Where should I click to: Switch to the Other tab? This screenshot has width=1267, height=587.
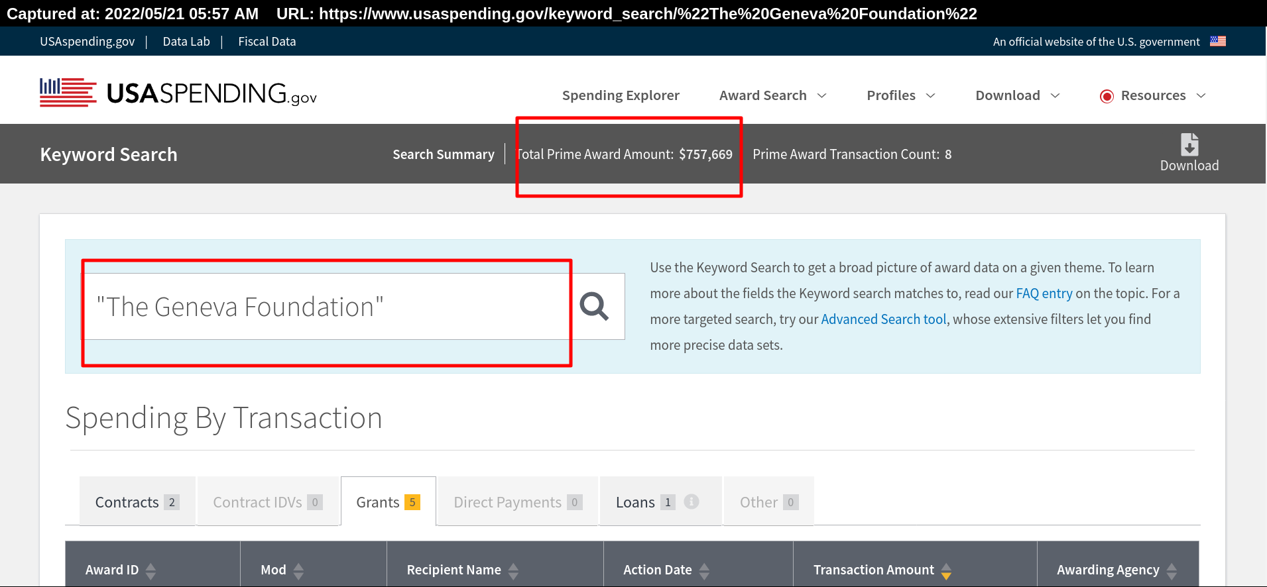[768, 502]
